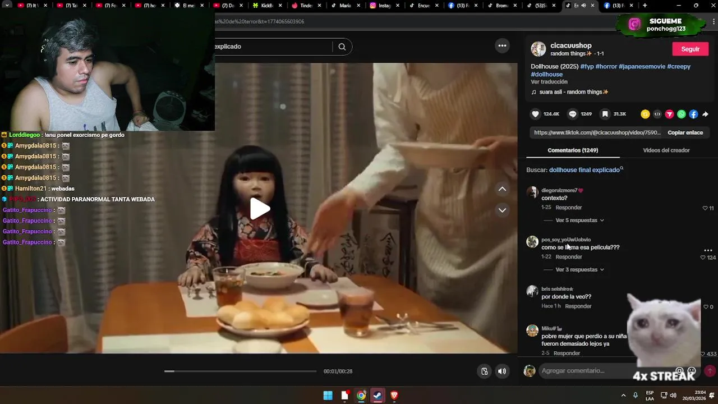Reply to the 'como se llama esa pelicula' comment
This screenshot has height=404, width=718.
(568, 257)
